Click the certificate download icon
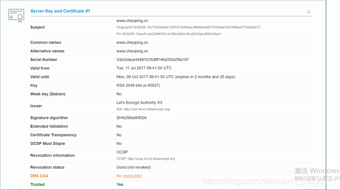 (309, 11)
